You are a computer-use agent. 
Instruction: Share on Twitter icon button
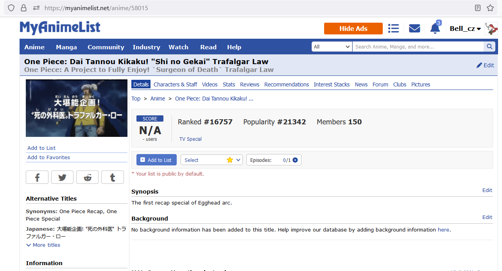pos(62,177)
